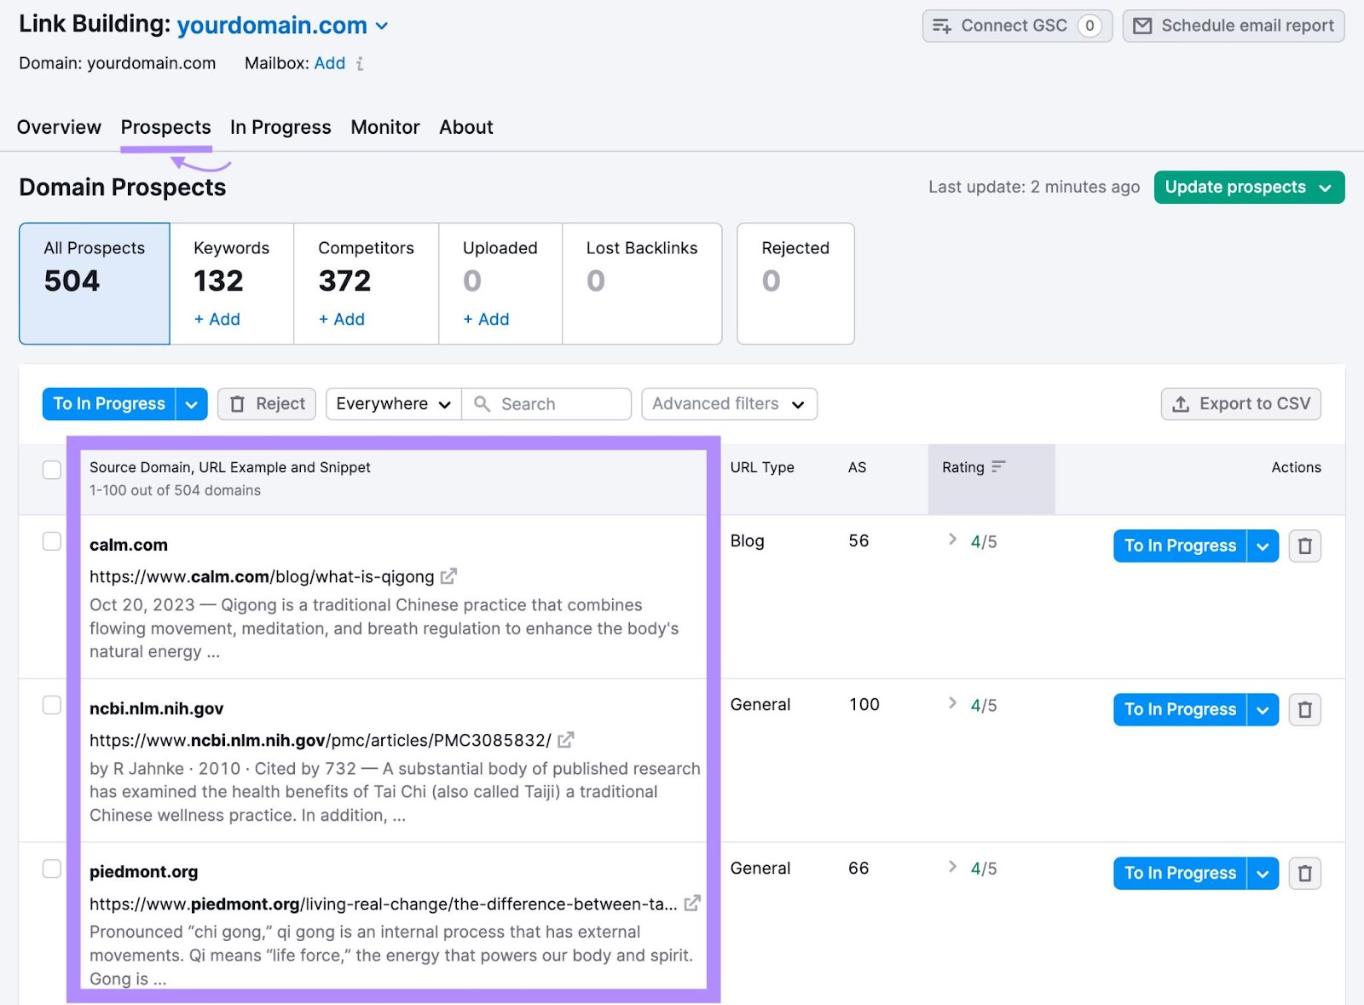Screen dimensions: 1364x1005
Task: Delete the piedmont.org prospect with trash icon
Action: (1304, 873)
